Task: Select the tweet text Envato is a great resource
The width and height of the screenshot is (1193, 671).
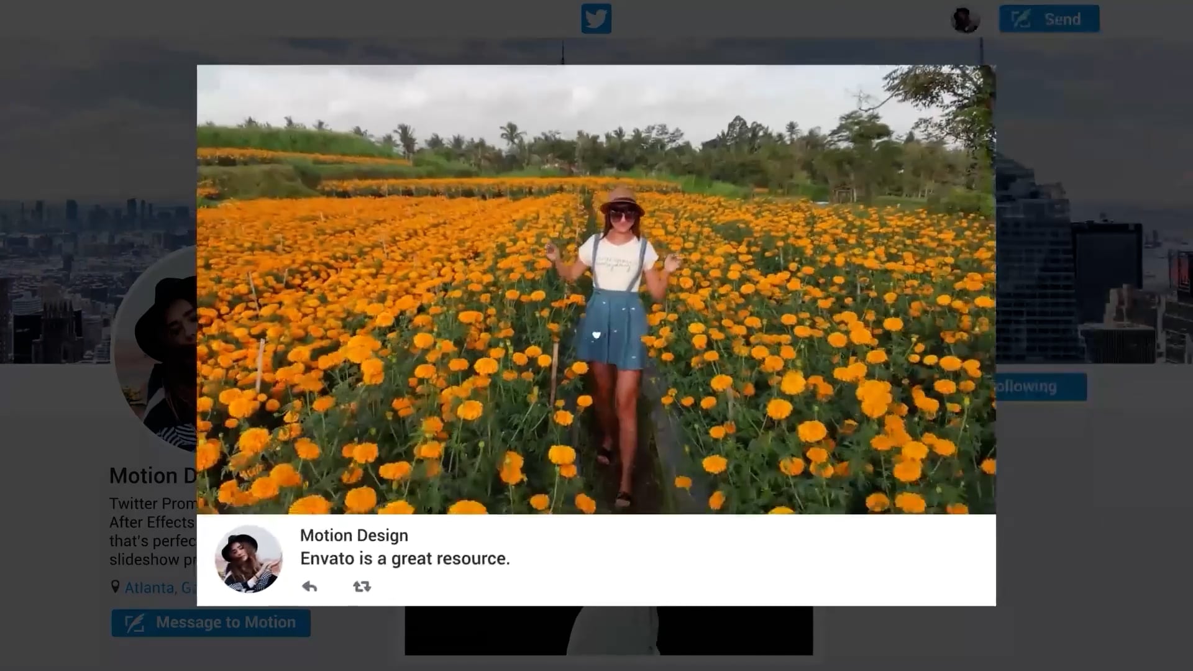Action: point(405,558)
